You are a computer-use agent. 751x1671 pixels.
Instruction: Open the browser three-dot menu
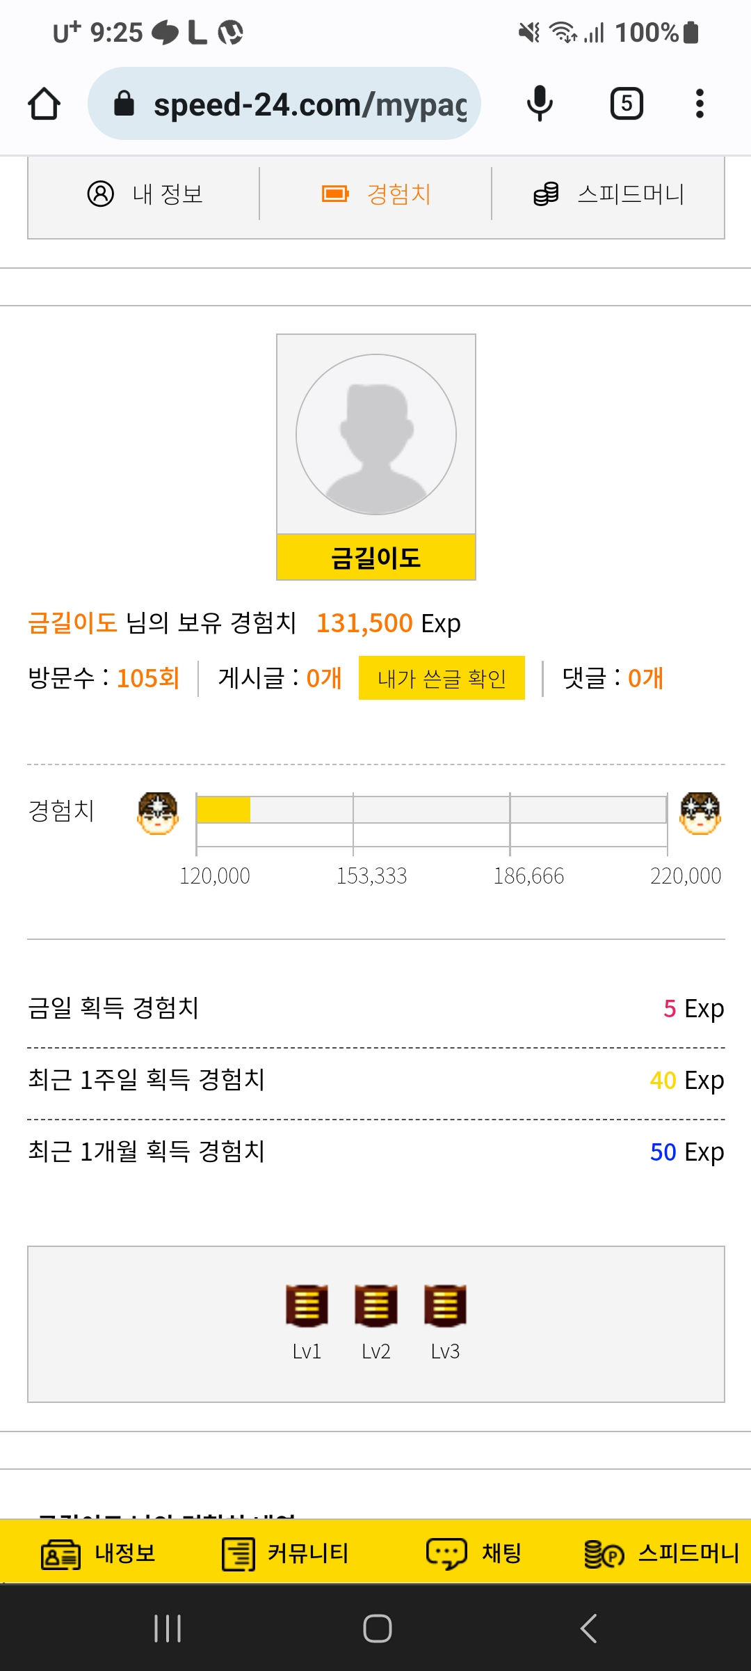(700, 104)
